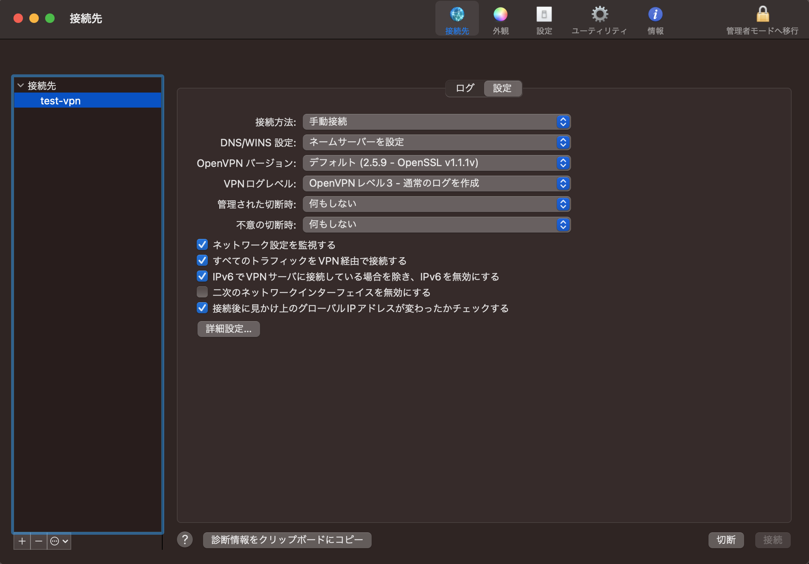The image size is (809, 564).
Task: Enable 二次のネットワークインターフェイスを無効にする checkbox
Action: [202, 292]
